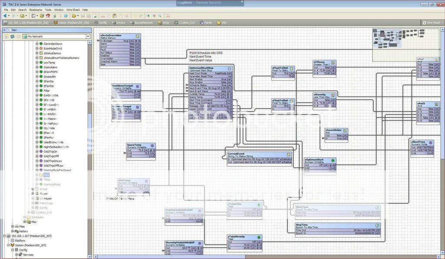Viewport: 445px width, 259px height.
Task: Open the Bookmarks menu
Action: point(36,10)
